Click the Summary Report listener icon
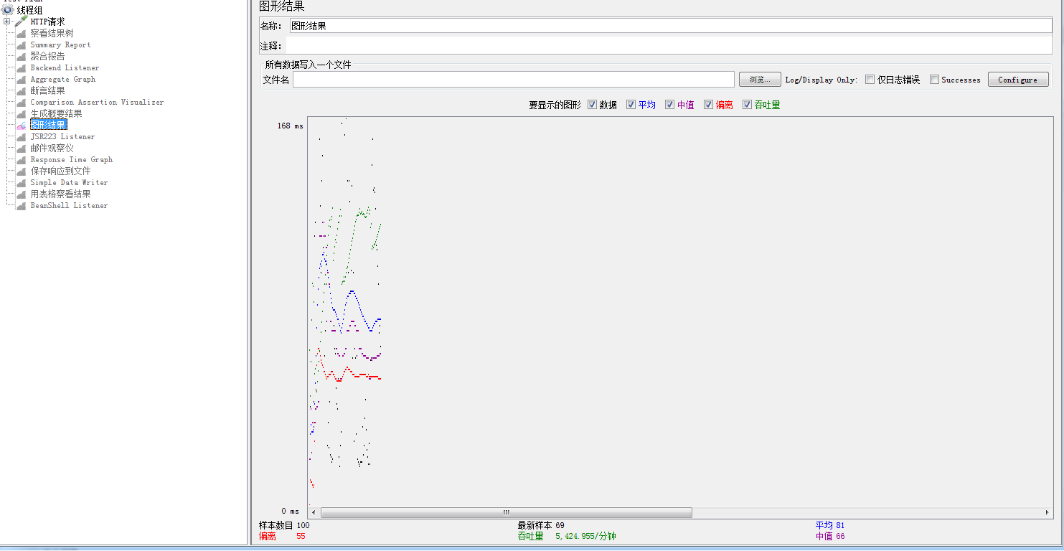The width and height of the screenshot is (1064, 551). (x=22, y=45)
